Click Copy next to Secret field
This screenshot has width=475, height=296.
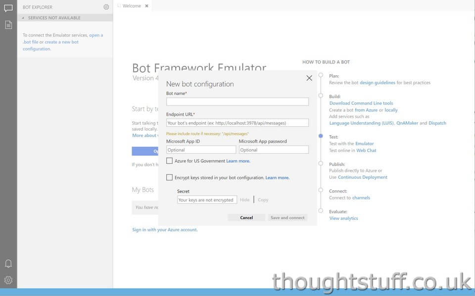coord(263,199)
